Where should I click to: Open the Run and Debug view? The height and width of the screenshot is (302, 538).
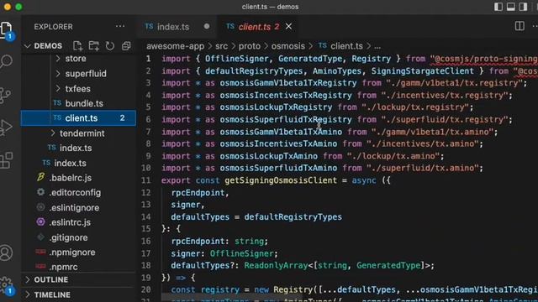[x=6, y=128]
